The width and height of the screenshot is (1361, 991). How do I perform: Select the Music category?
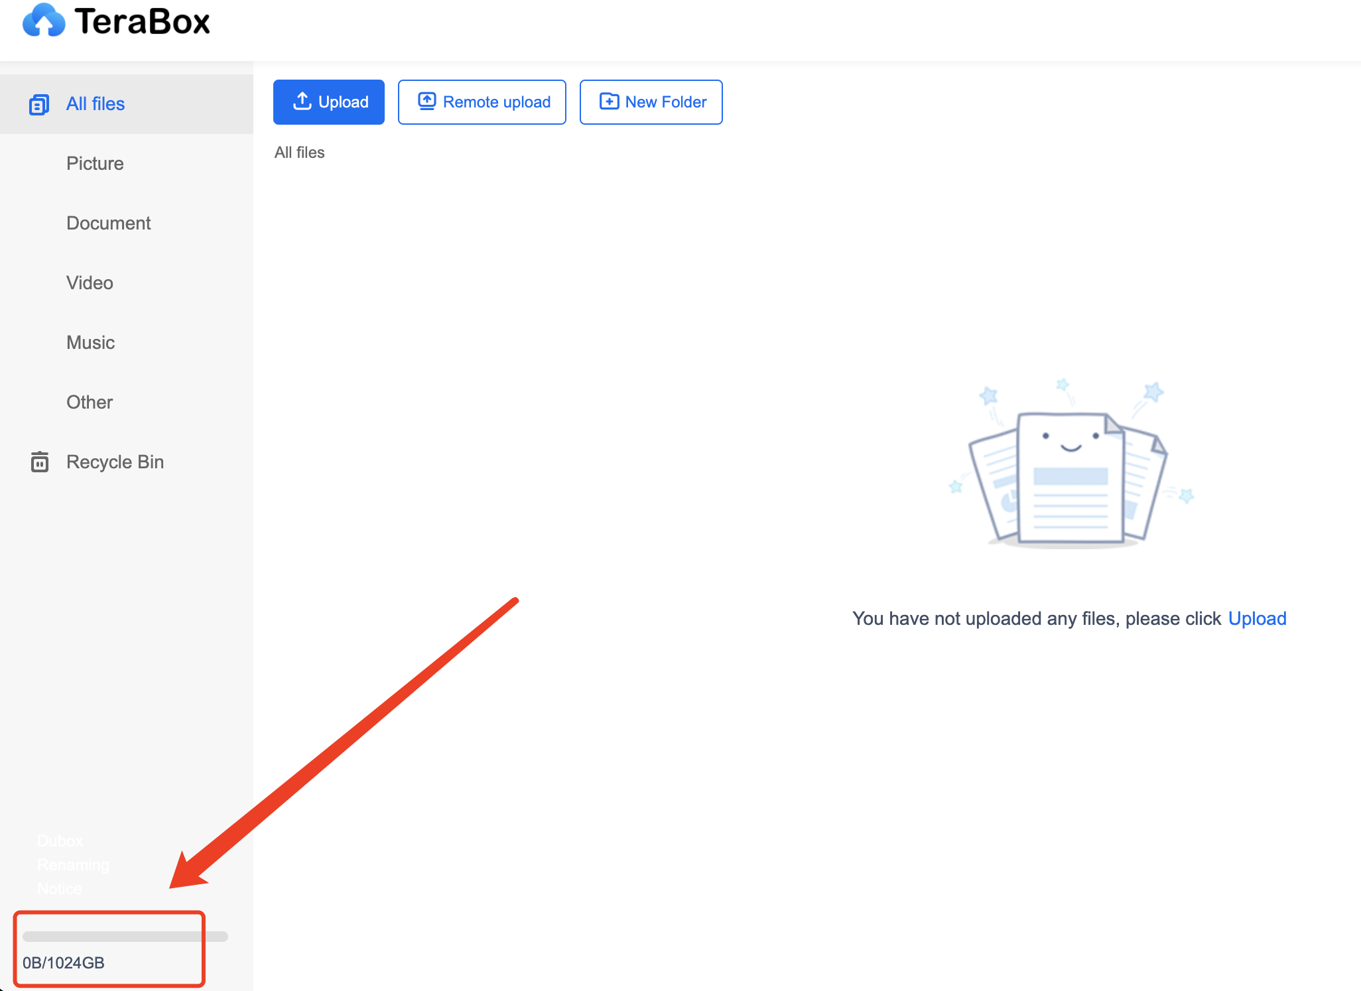tap(91, 343)
